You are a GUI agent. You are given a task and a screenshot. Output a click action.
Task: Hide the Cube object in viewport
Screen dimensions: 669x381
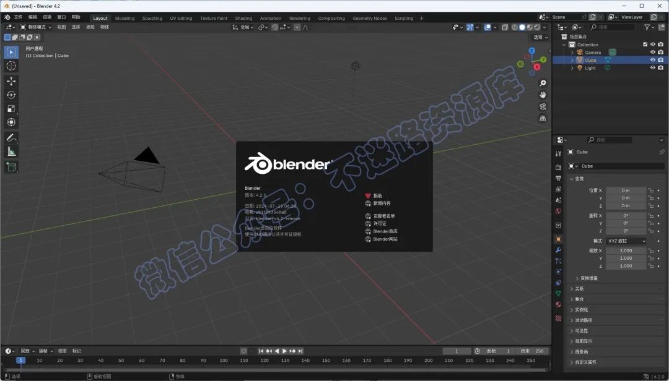click(652, 60)
